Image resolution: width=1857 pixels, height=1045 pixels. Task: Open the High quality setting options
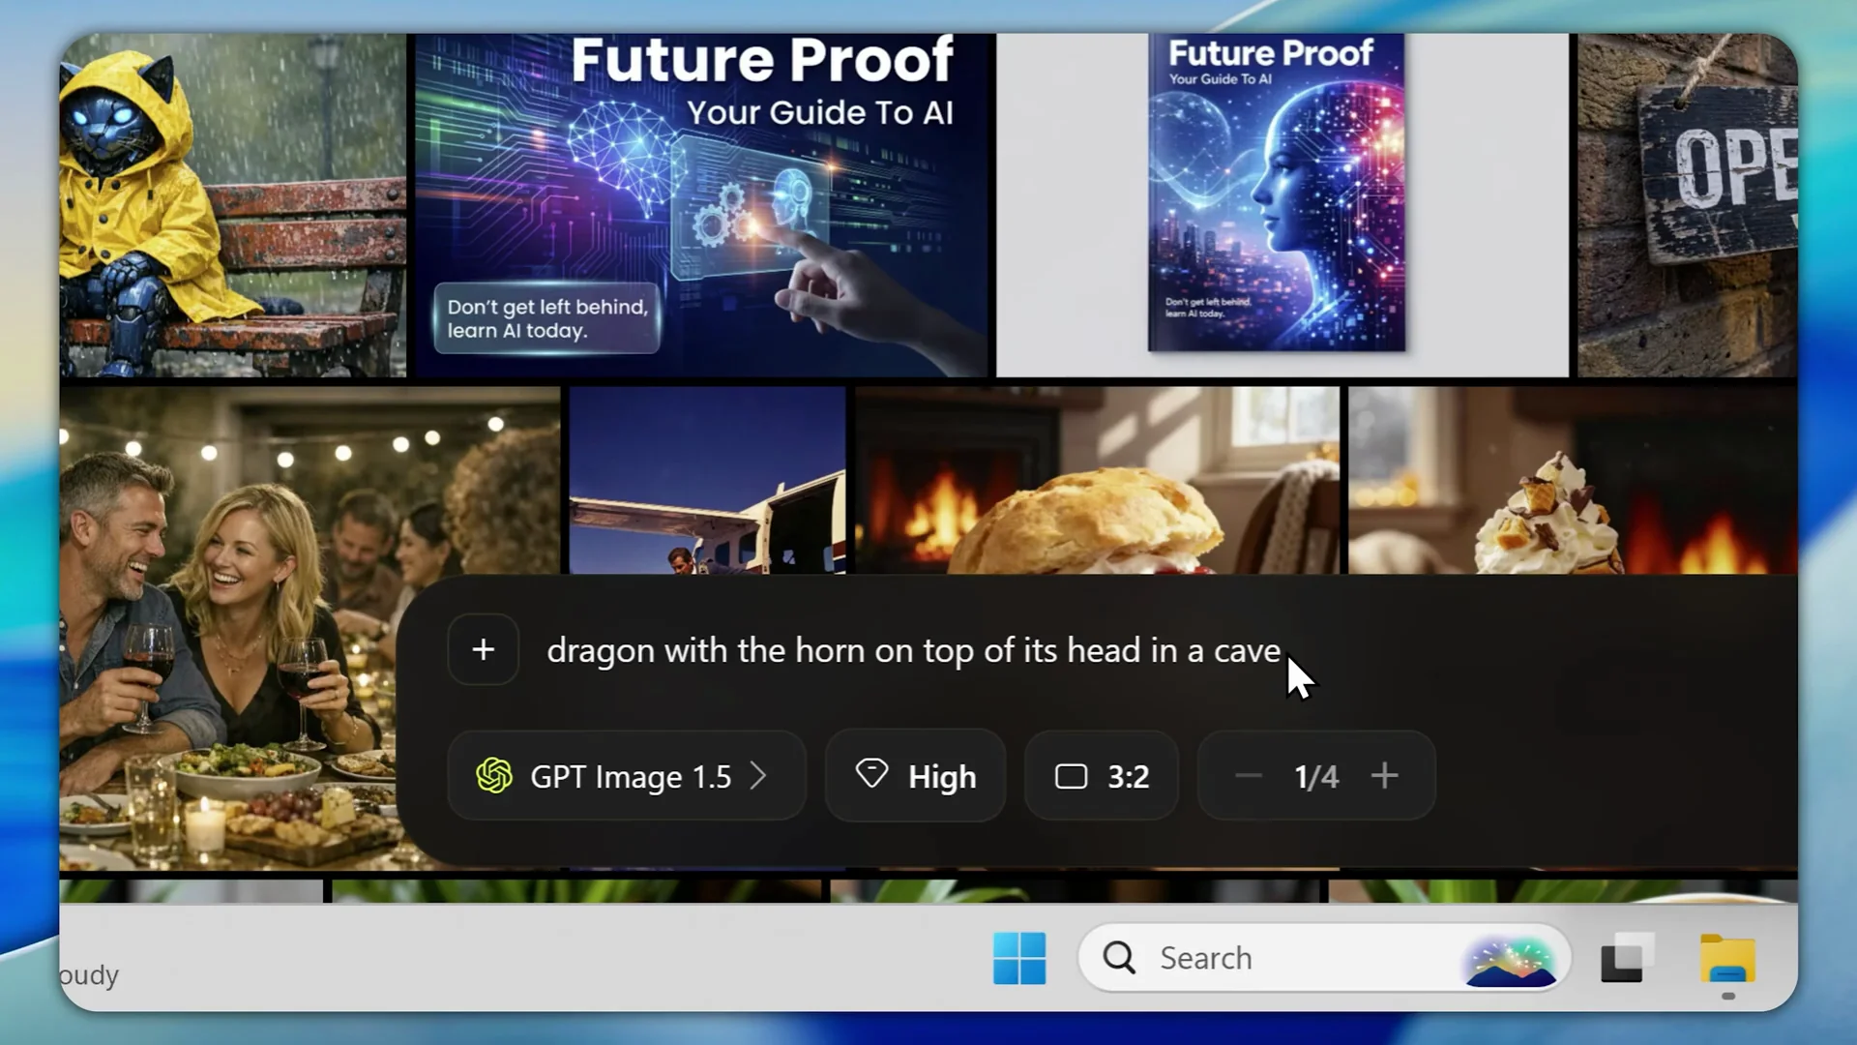(914, 775)
